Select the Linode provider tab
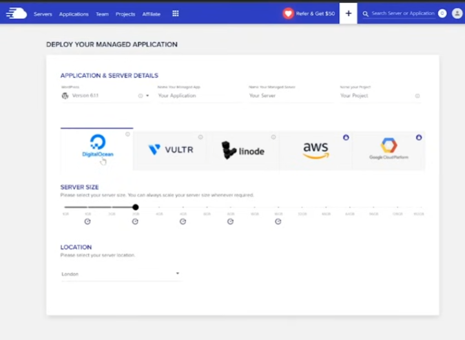Viewport: 465px width, 340px height. tap(242, 151)
